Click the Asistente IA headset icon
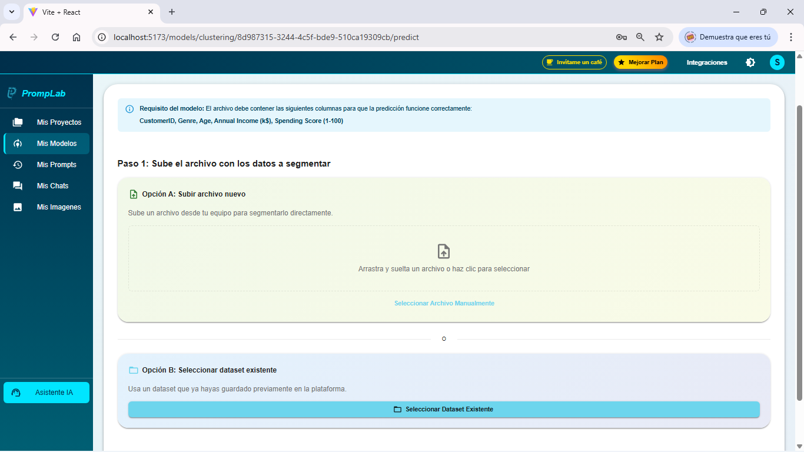This screenshot has width=804, height=452. (16, 393)
